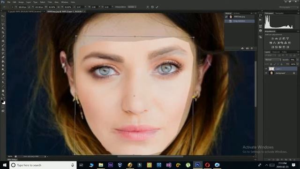The image size is (300, 169).
Task: Open collapsed Info panel icon
Action: [x=261, y=31]
